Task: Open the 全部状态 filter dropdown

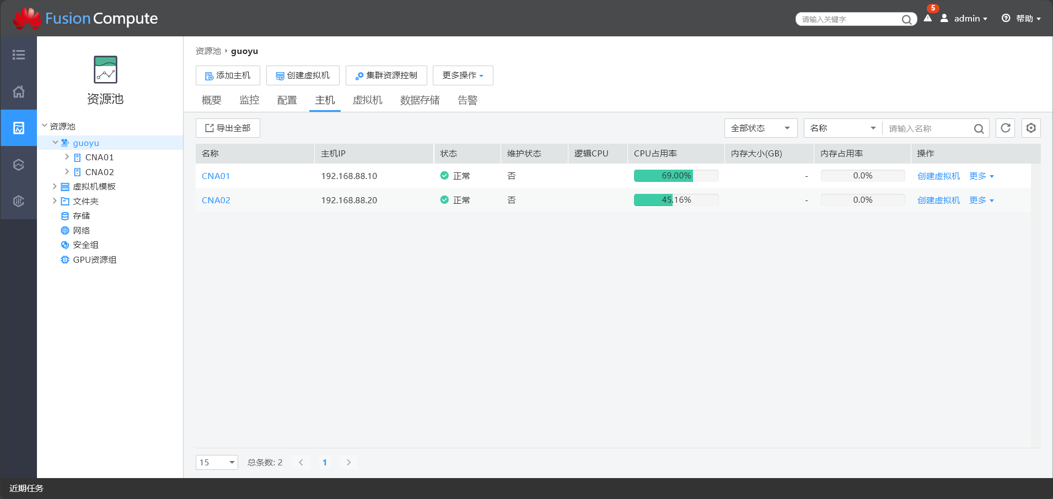Action: click(761, 128)
